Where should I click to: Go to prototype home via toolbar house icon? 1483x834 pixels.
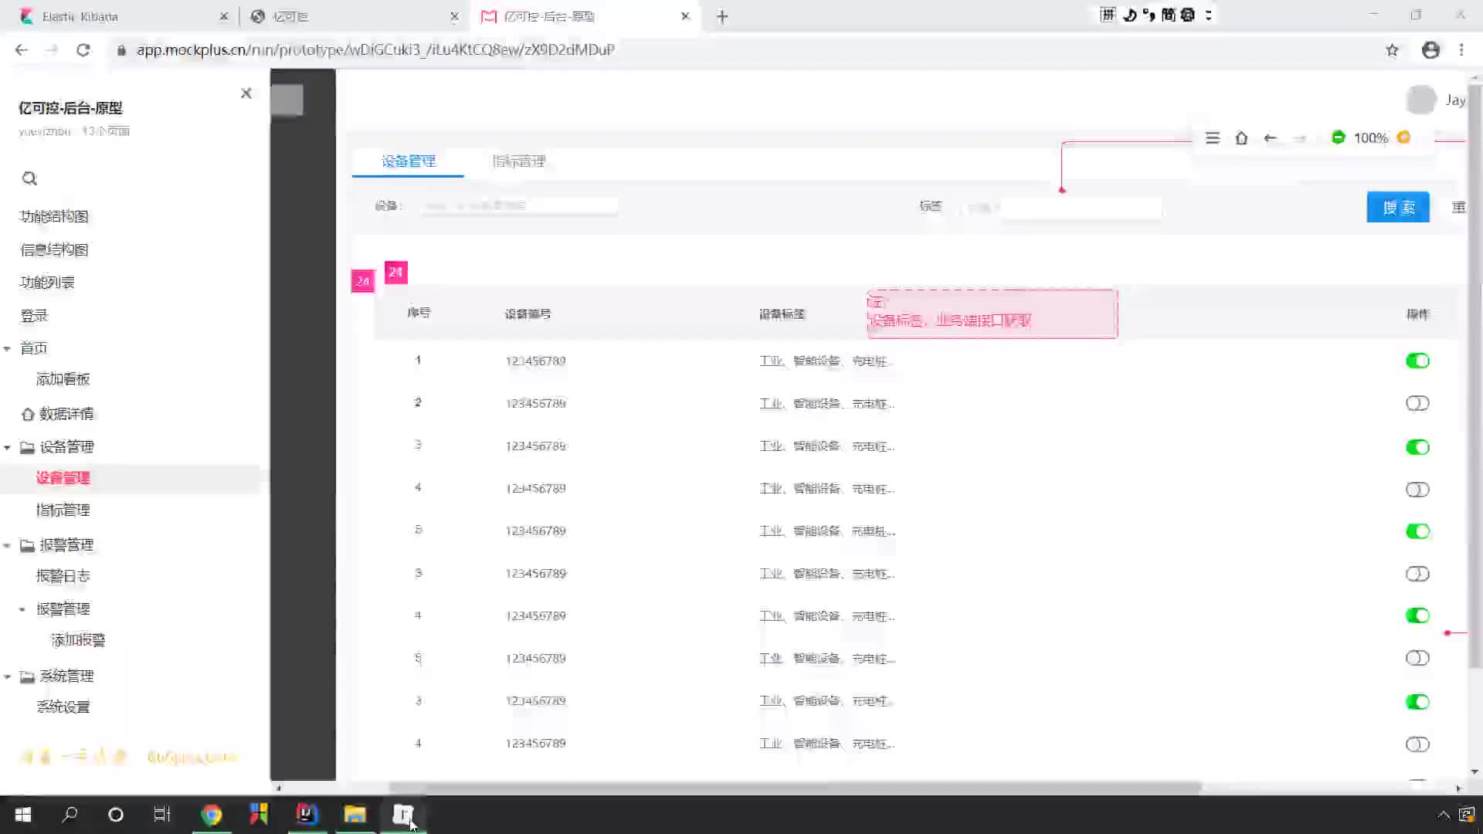pos(1241,137)
